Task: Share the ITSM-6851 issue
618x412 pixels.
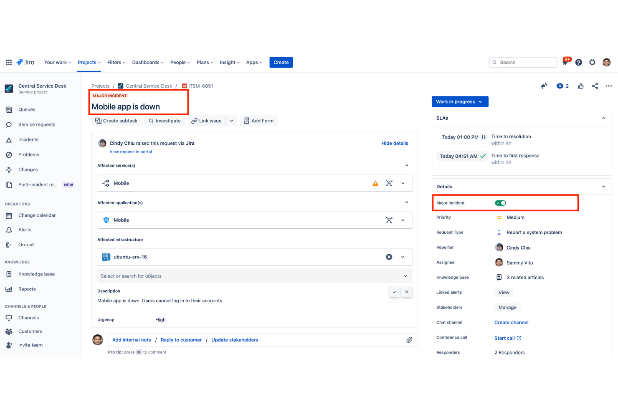Action: click(595, 86)
